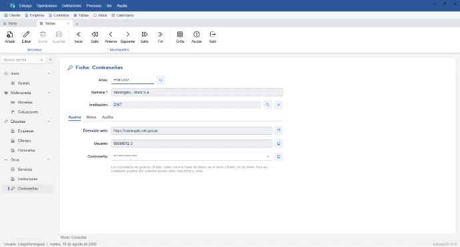Open Cotizaciones in the sidebar
Image resolution: width=460 pixels, height=247 pixels.
(x=27, y=112)
